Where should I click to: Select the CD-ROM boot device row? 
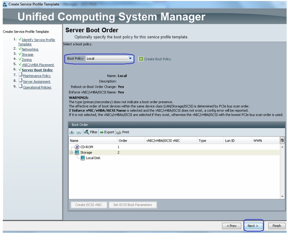(174, 147)
